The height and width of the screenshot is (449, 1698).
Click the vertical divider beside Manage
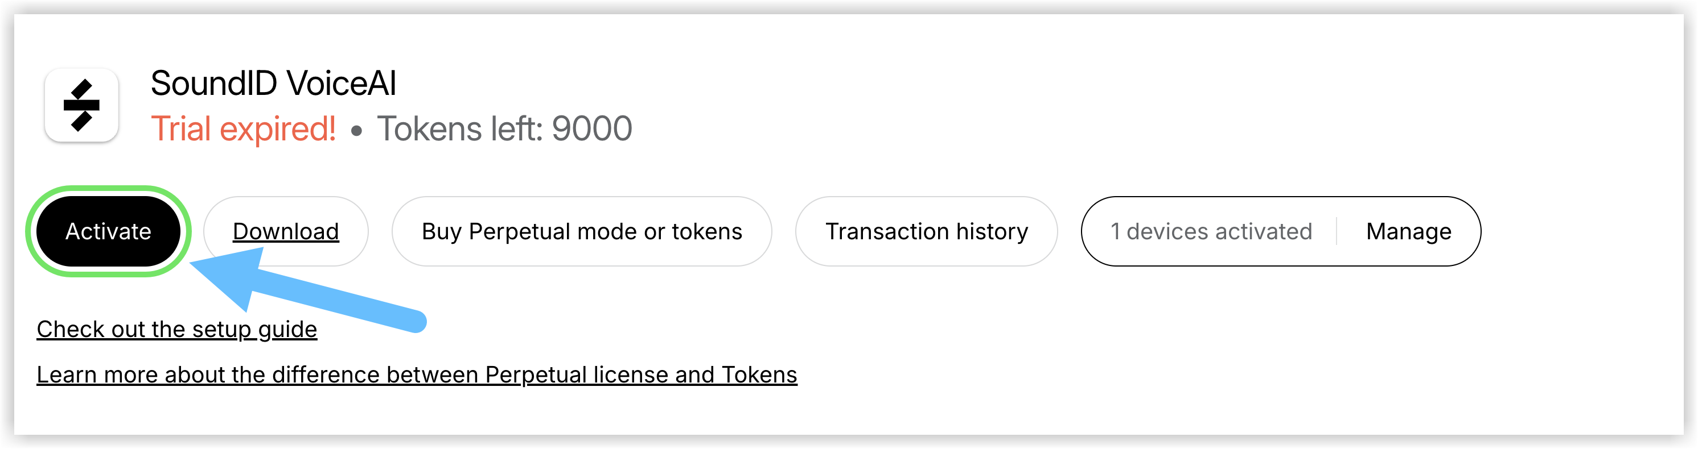point(1336,231)
